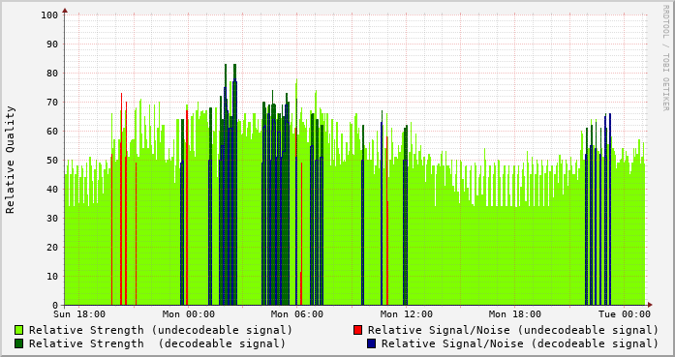Image resolution: width=675 pixels, height=357 pixels.
Task: Click the Mon 12:00 time axis label
Action: click(x=406, y=314)
